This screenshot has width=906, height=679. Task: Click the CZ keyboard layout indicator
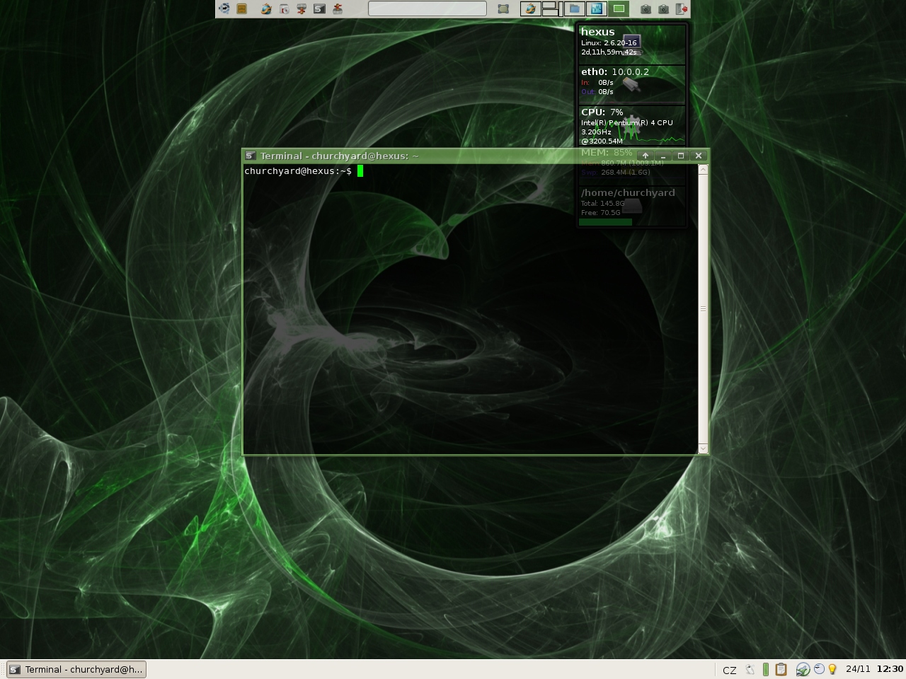pos(730,670)
